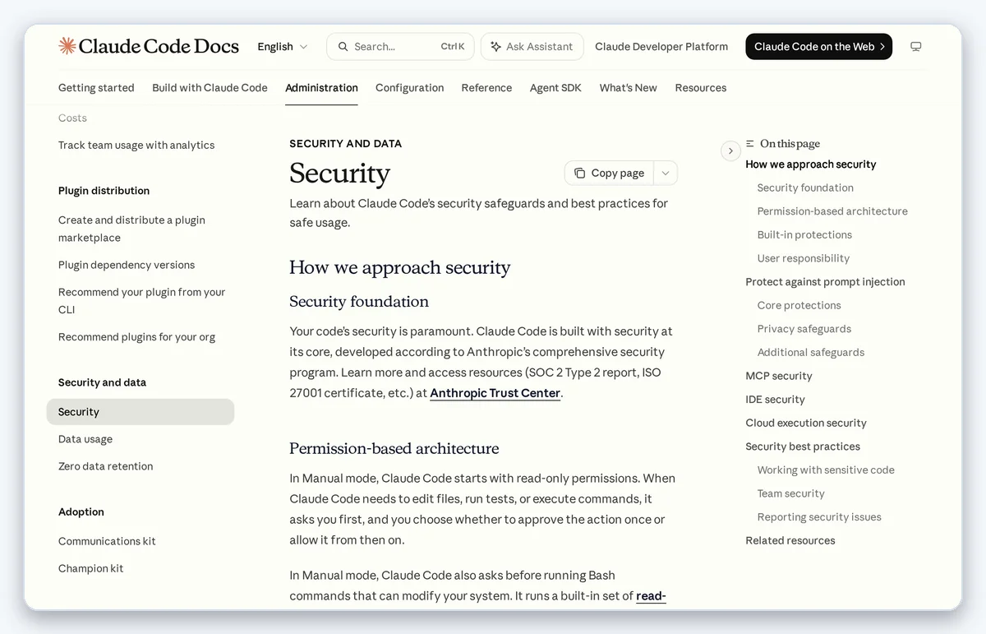Click the Search input field

401,47
